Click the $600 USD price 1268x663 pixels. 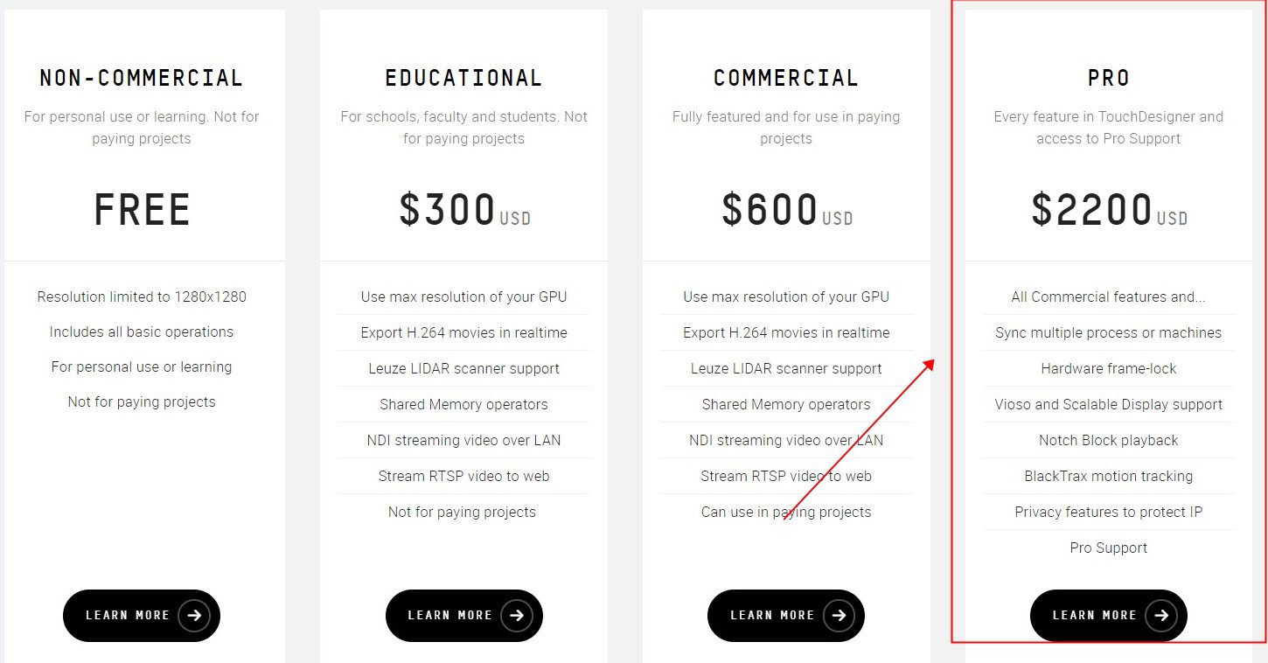(786, 210)
